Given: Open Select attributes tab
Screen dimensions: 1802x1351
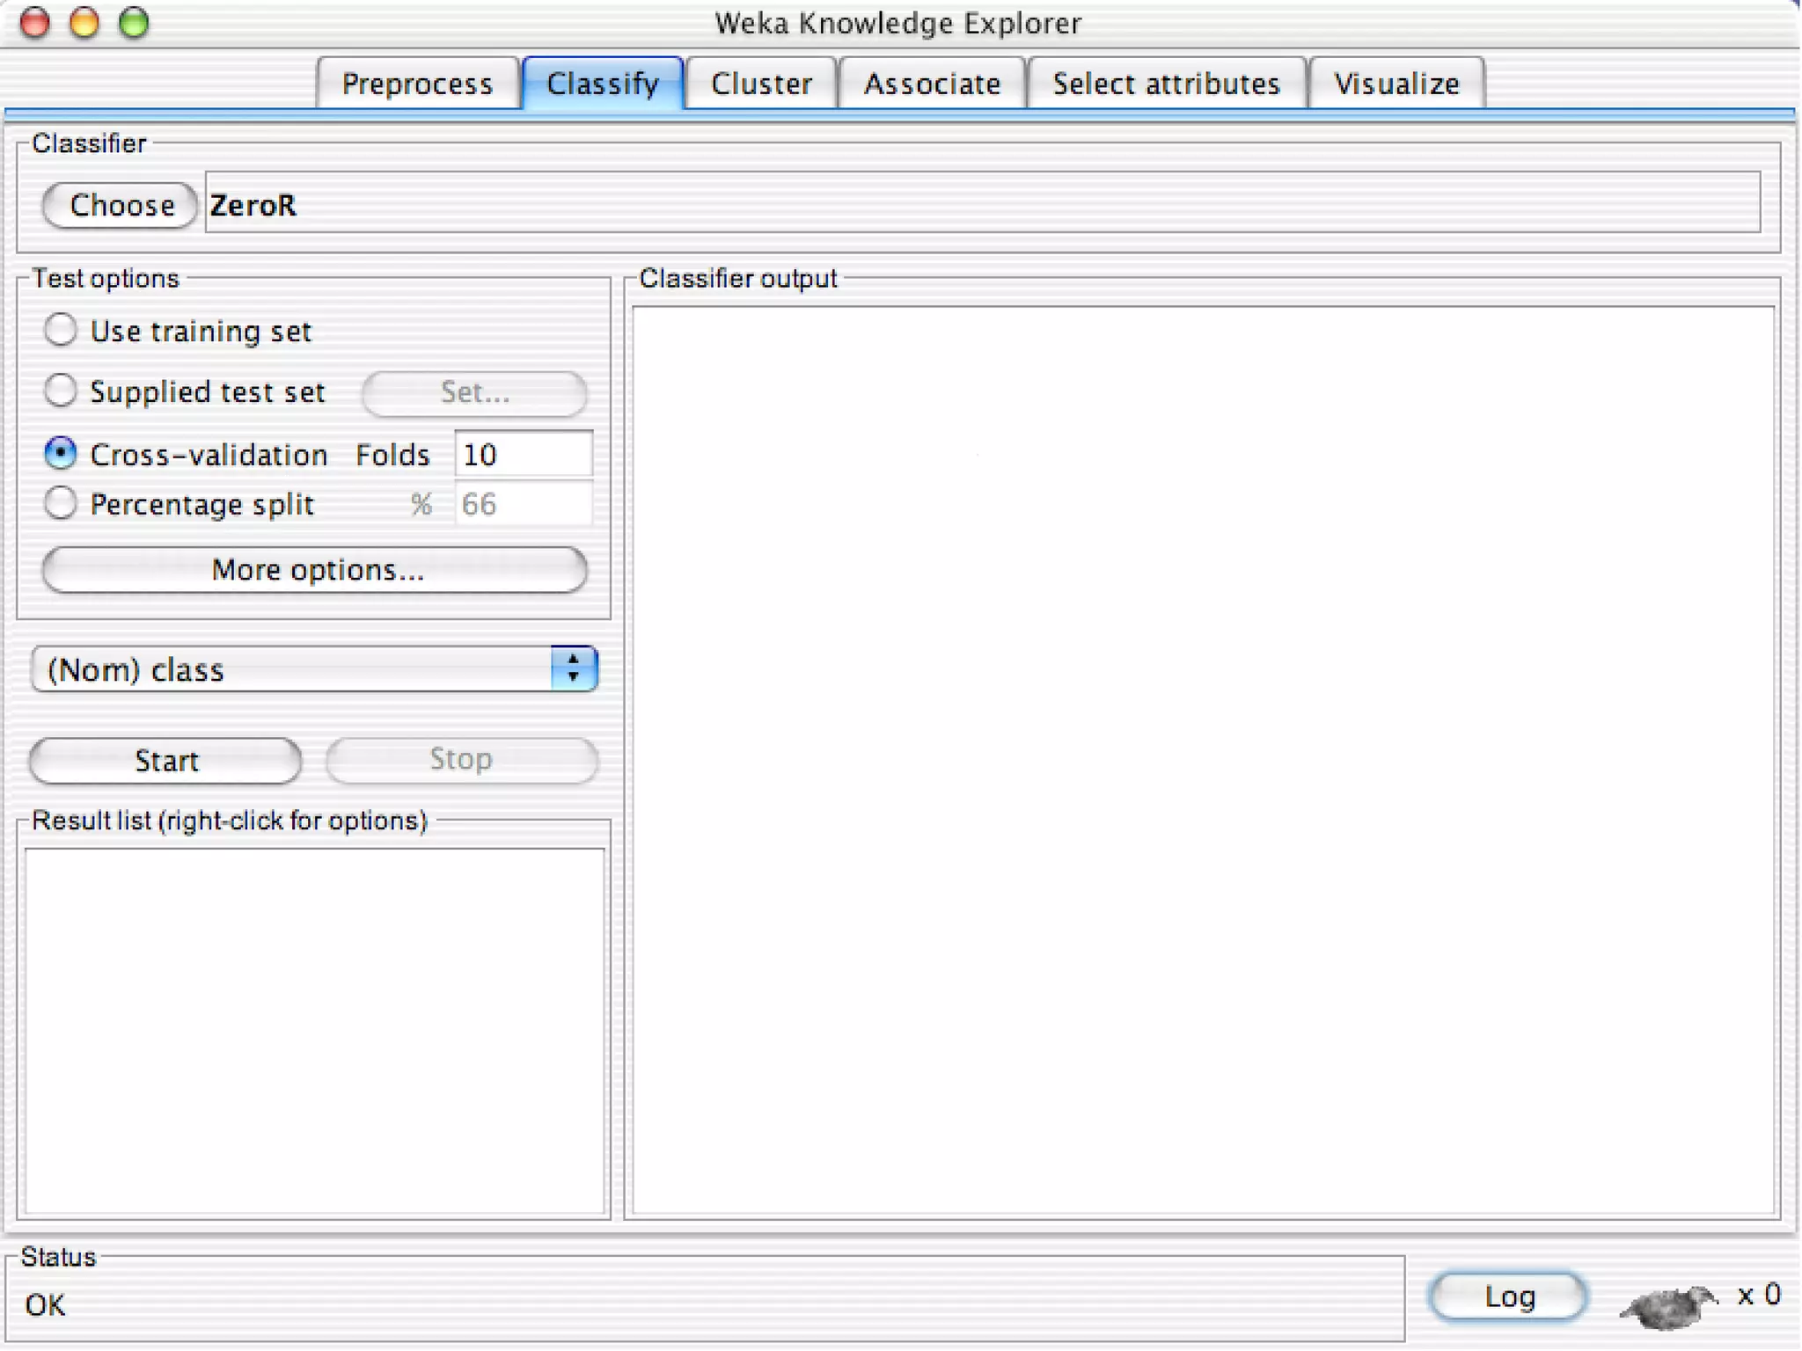Looking at the screenshot, I should [x=1166, y=84].
